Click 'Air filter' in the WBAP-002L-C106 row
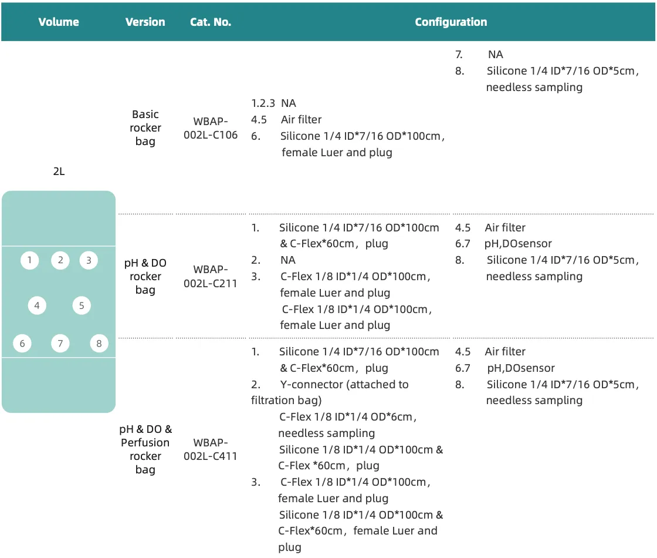657x558 pixels. [x=302, y=120]
